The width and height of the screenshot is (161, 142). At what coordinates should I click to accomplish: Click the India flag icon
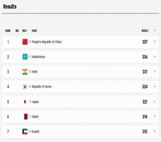point(25,72)
